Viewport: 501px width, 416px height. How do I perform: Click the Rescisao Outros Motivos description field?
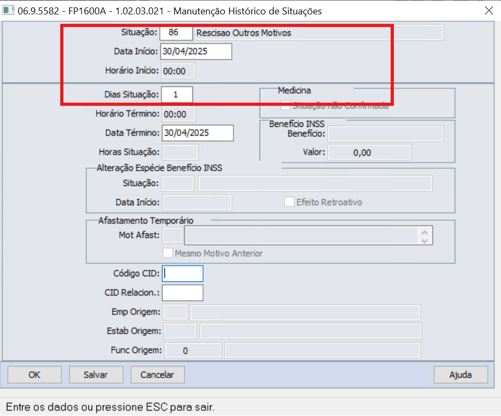click(319, 32)
